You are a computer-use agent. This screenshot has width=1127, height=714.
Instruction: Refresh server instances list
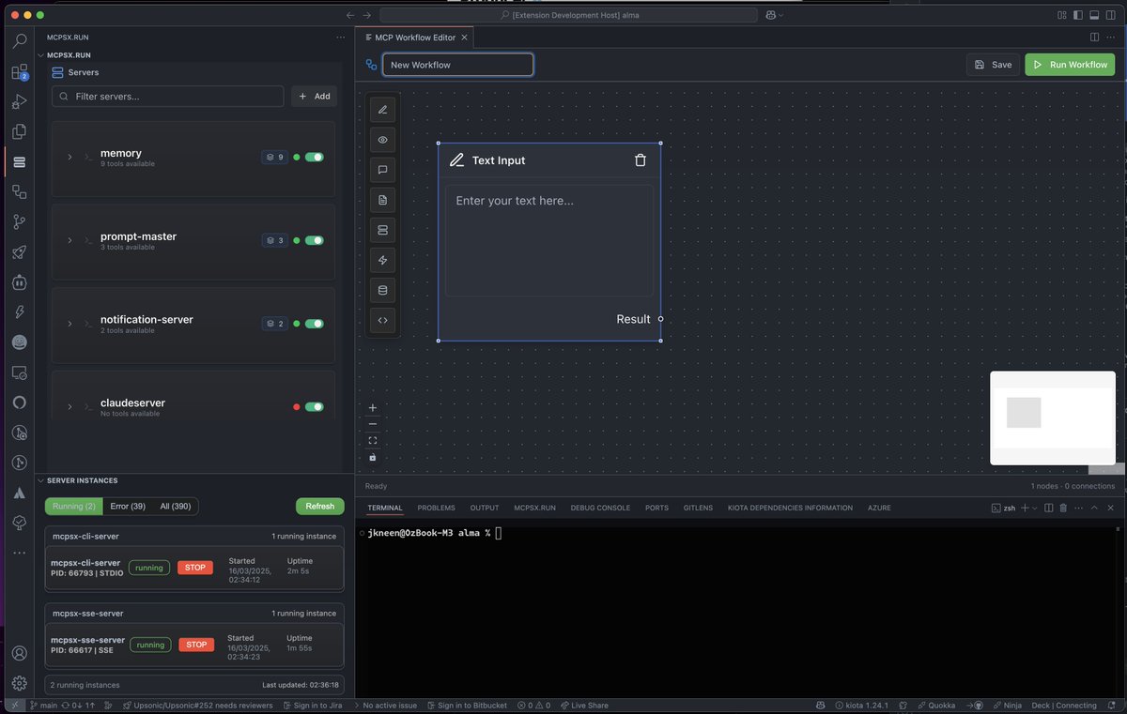coord(319,507)
